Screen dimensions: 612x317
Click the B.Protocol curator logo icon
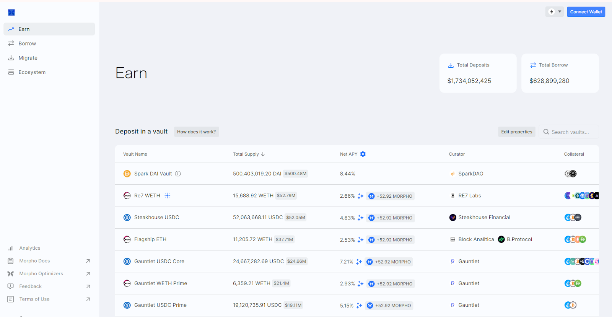tap(501, 239)
